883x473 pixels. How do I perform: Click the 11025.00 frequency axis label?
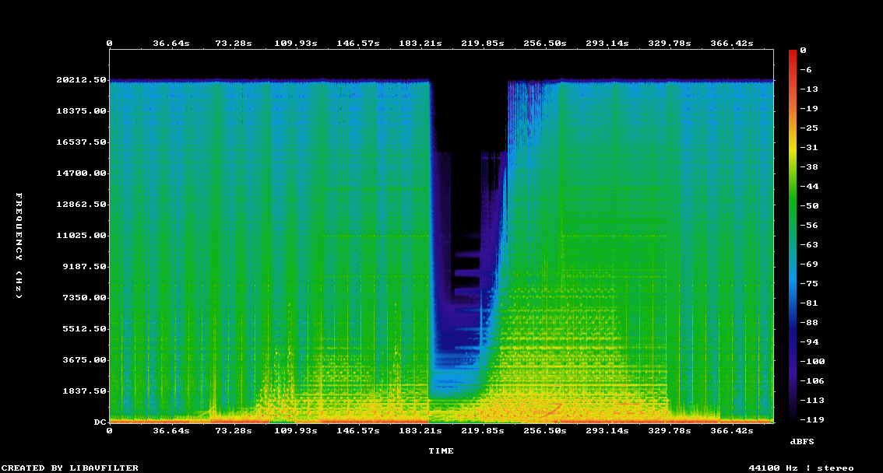tap(83, 236)
